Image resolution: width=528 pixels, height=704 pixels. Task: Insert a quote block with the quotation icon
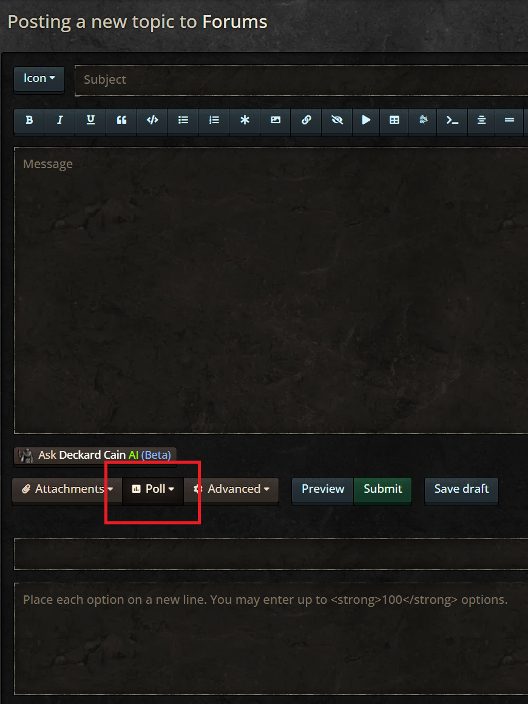tap(121, 120)
